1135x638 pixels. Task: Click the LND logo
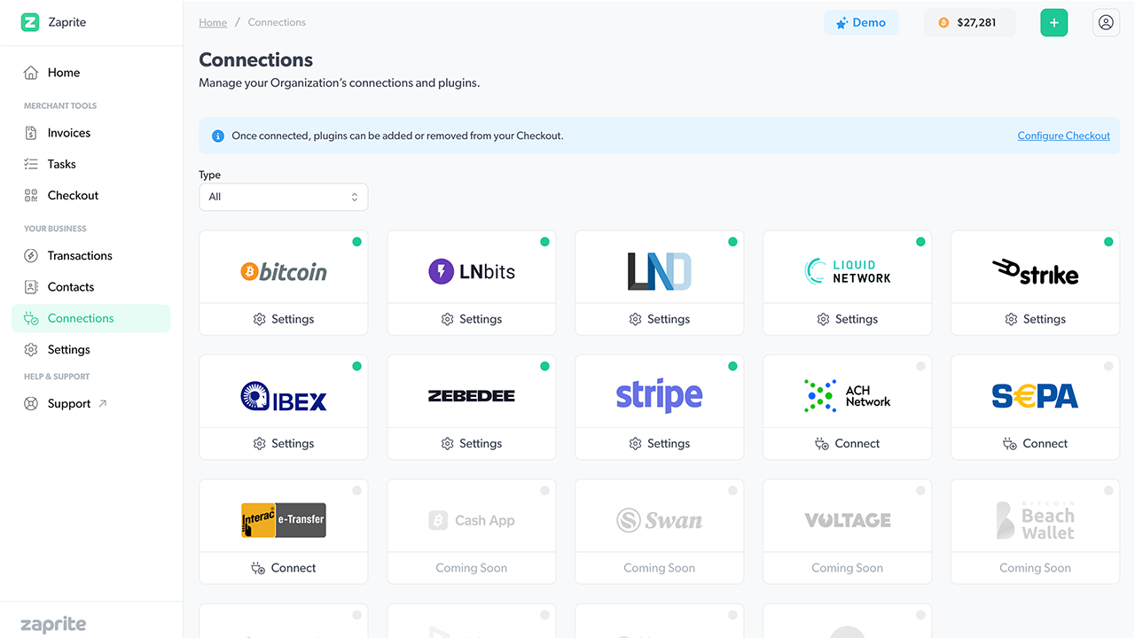tap(660, 271)
